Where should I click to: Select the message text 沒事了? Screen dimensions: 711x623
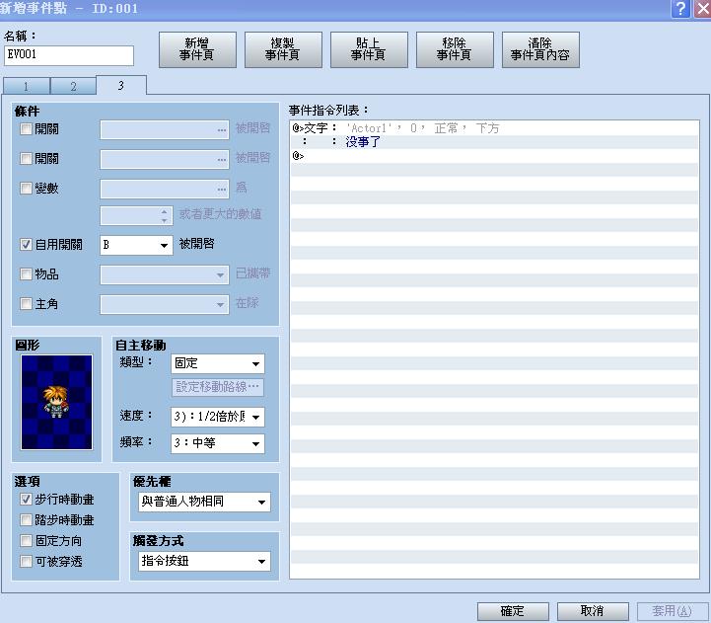(363, 142)
